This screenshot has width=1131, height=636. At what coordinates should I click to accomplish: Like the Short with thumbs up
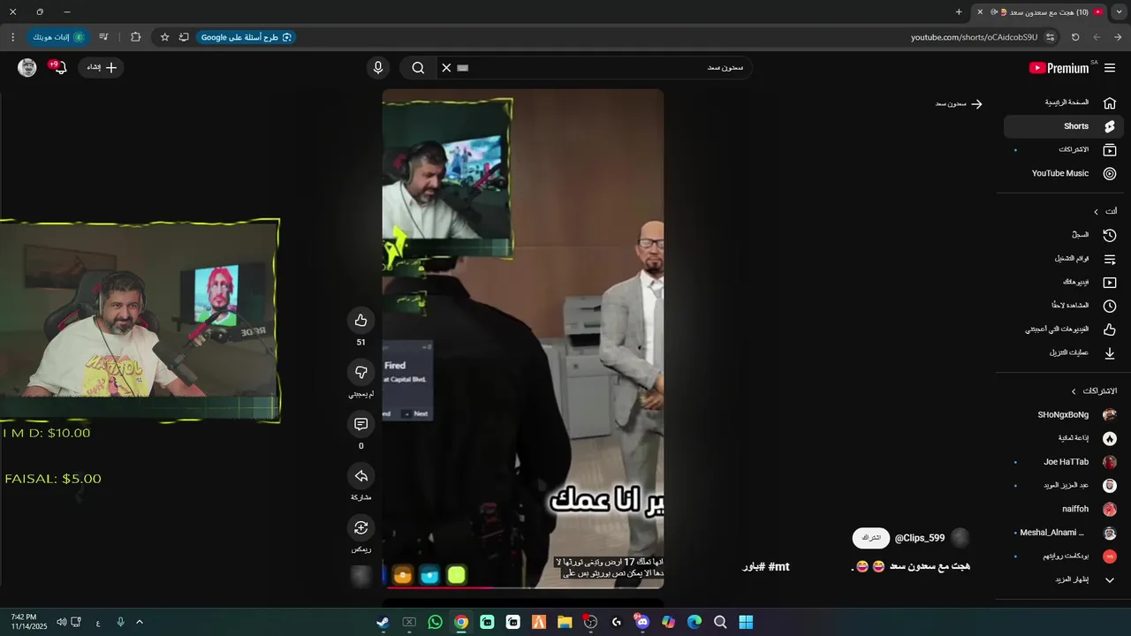[361, 320]
